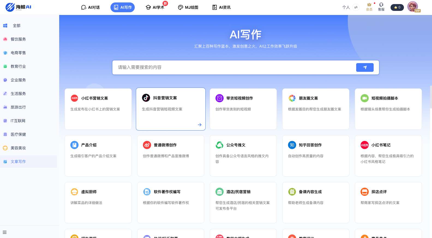This screenshot has height=238, width=432.
Task: Open the 小红书营销文案 card icon
Action: pos(74,98)
